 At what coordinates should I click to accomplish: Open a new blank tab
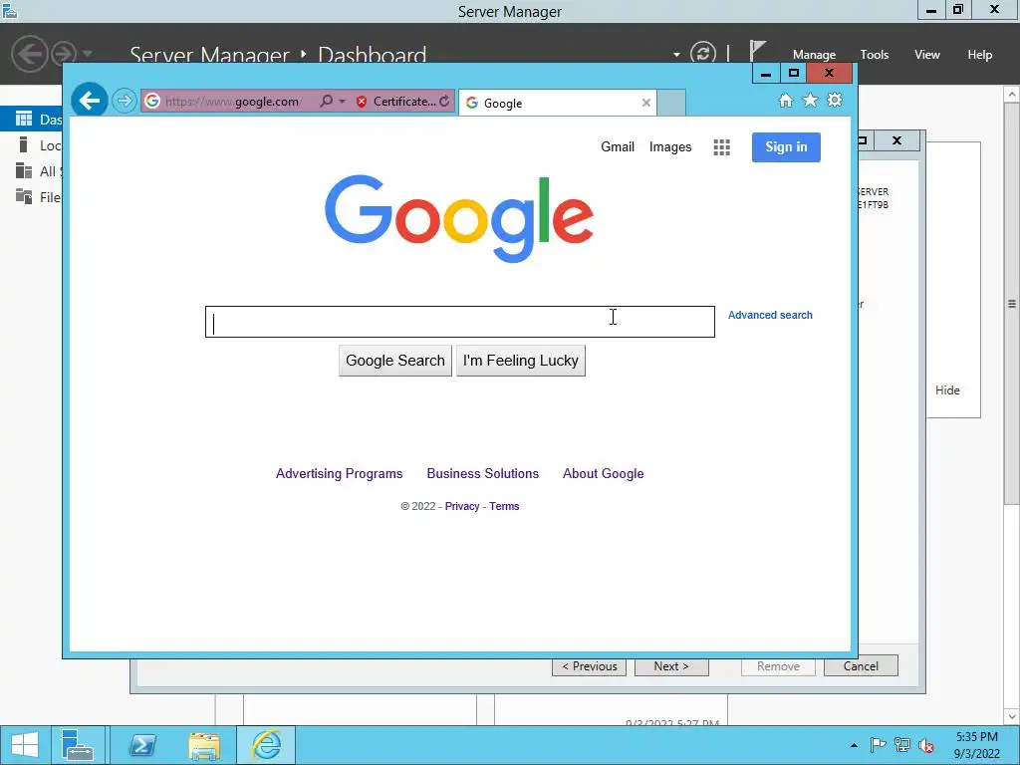tap(670, 103)
